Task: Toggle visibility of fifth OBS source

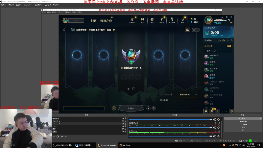Action: [x=123, y=129]
